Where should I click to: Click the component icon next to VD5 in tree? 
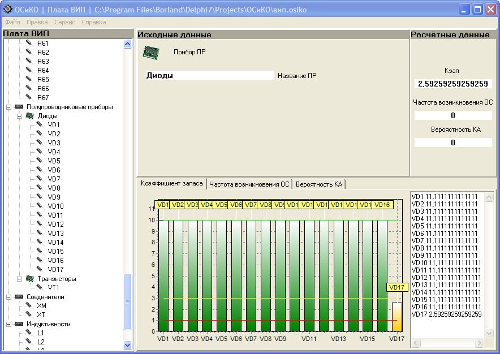click(40, 161)
